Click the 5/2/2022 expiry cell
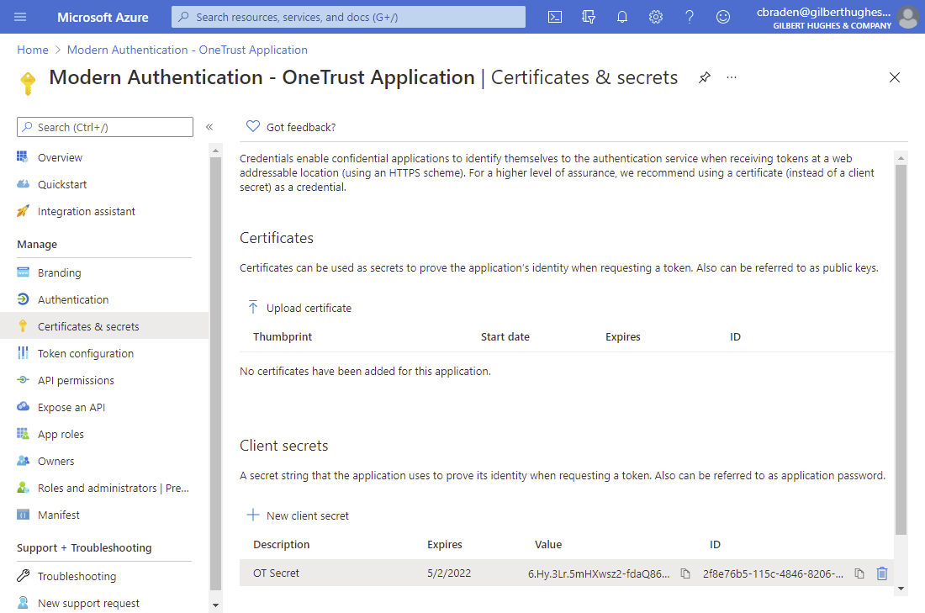Image resolution: width=925 pixels, height=613 pixels. click(x=449, y=573)
